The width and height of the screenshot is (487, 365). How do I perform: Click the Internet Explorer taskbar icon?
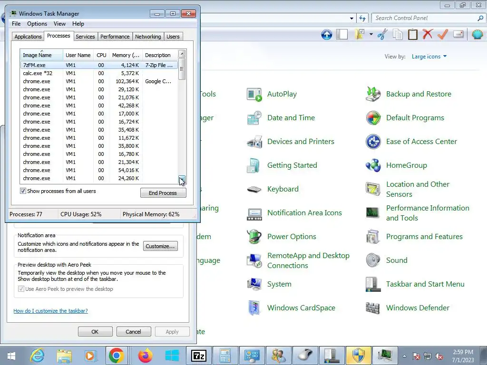37,355
